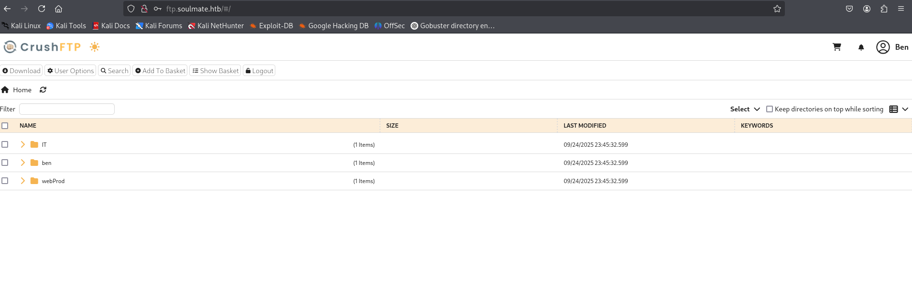Click the Home breadcrumb icon

click(x=5, y=90)
